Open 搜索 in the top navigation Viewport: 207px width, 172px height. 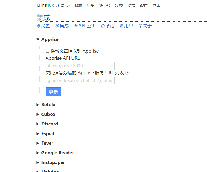point(131,5)
